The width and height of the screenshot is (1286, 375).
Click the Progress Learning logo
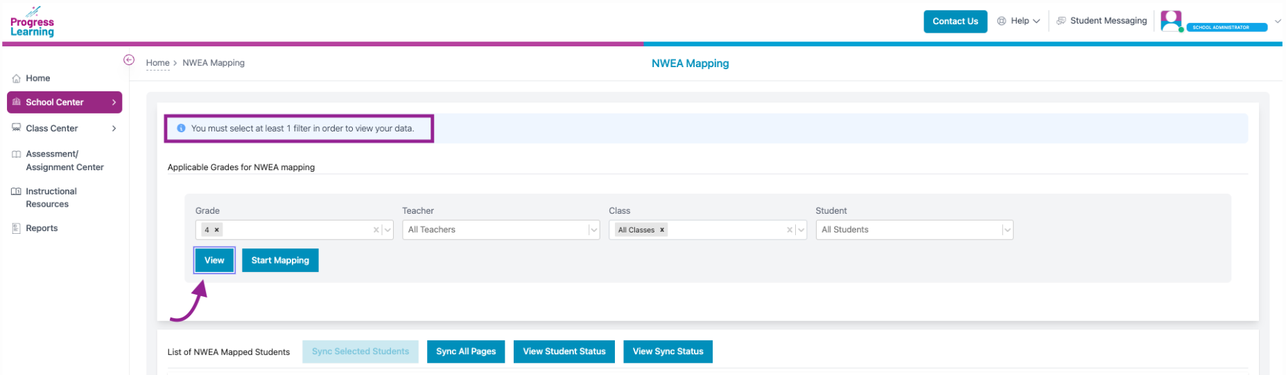[32, 21]
